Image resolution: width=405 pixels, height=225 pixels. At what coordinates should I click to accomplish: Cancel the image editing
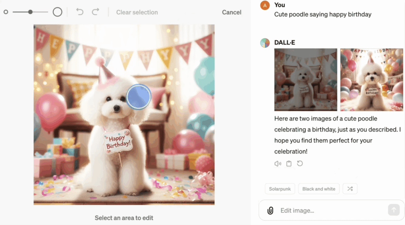[231, 12]
